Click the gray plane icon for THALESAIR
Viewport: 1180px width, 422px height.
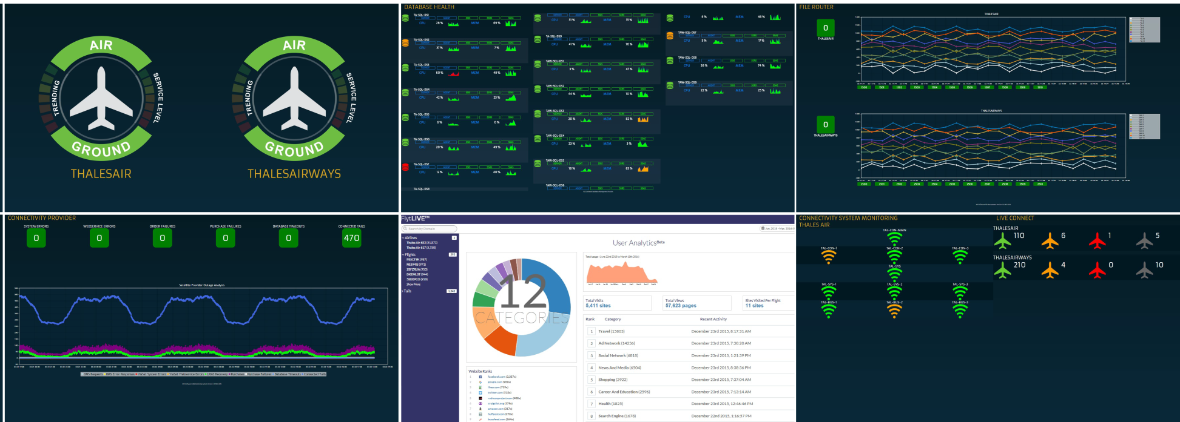point(1145,241)
